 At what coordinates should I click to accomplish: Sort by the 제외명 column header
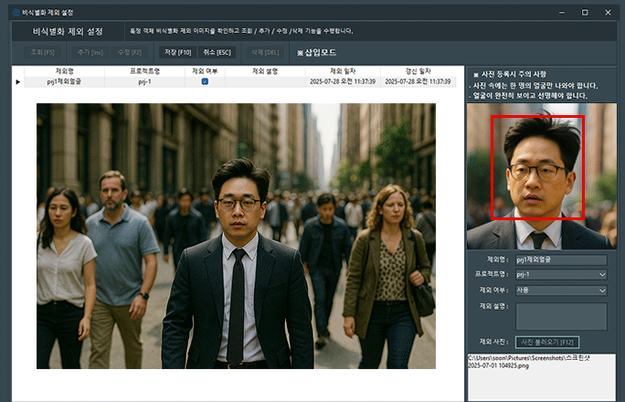65,70
